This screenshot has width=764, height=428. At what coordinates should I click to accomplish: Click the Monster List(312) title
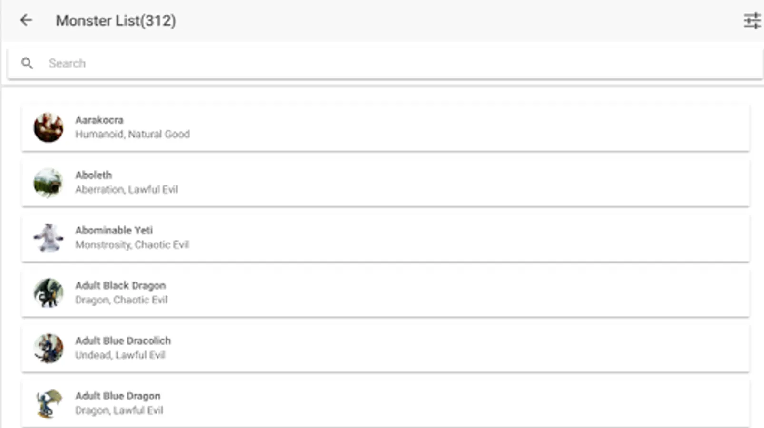tap(116, 20)
